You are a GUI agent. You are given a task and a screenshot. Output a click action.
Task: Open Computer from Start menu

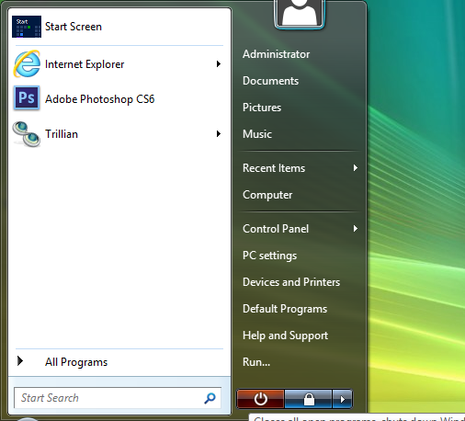[267, 195]
